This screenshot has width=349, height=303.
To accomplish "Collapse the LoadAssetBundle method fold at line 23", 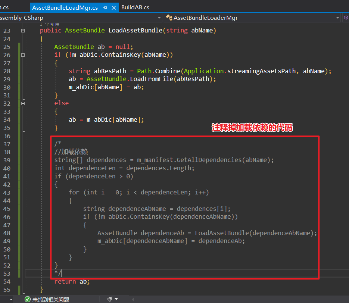I will [23, 31].
